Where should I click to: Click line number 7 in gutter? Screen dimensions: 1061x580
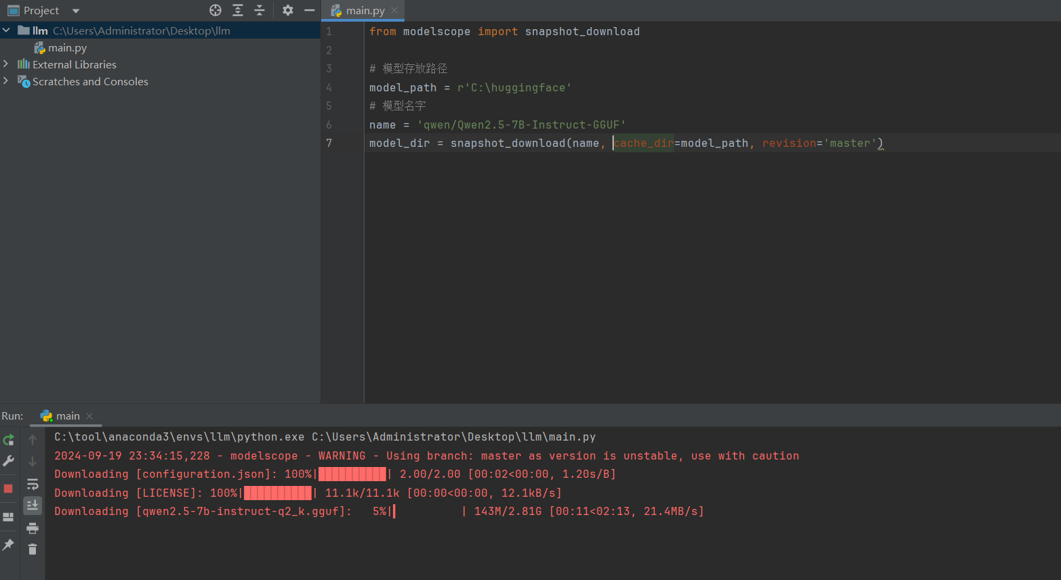tap(329, 143)
